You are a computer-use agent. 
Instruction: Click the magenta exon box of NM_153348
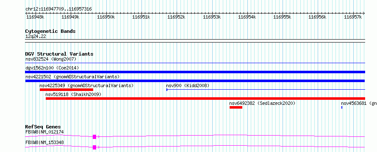click(94, 147)
